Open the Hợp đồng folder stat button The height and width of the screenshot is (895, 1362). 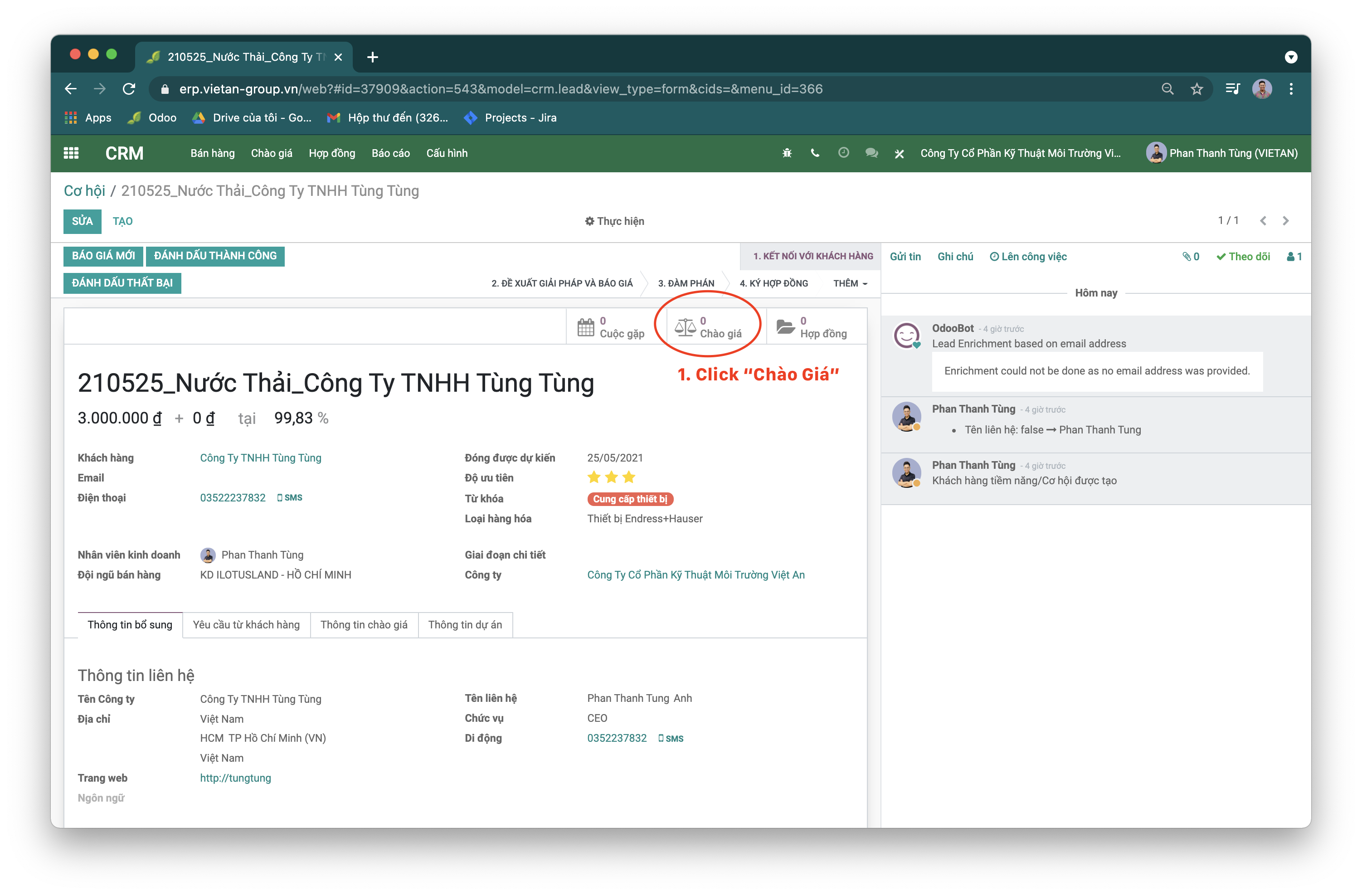pyautogui.click(x=812, y=327)
